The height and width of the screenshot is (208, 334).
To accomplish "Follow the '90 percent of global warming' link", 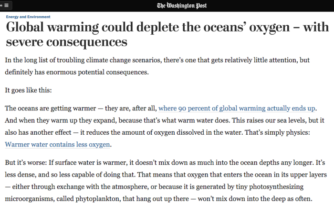I will (x=237, y=109).
